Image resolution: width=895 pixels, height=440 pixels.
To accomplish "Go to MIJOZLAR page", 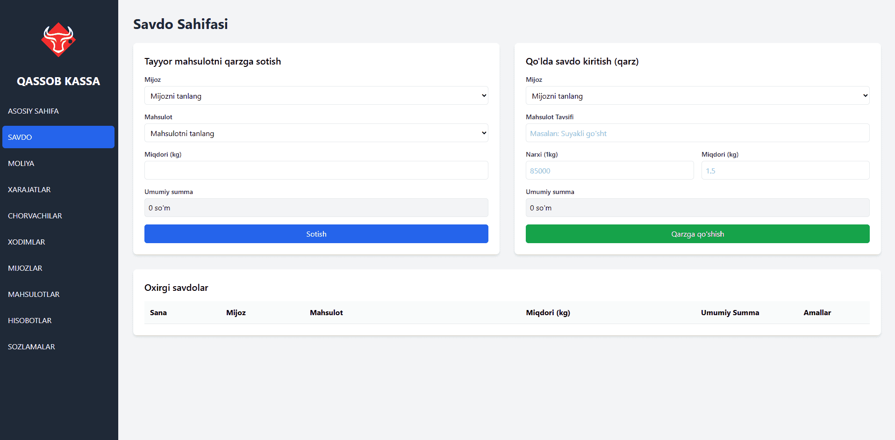I will pos(25,268).
